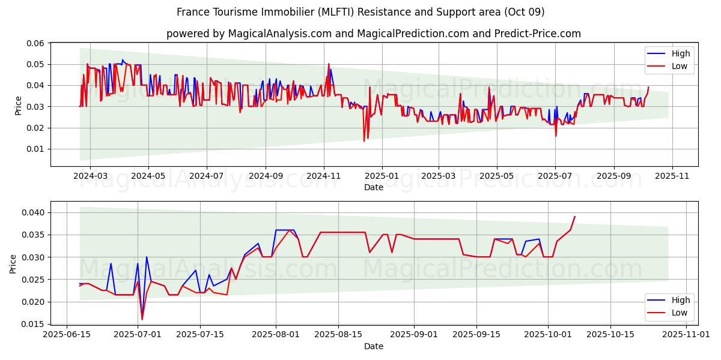Select the 2025-11 tick on top chart
721x360 pixels.
click(x=672, y=176)
